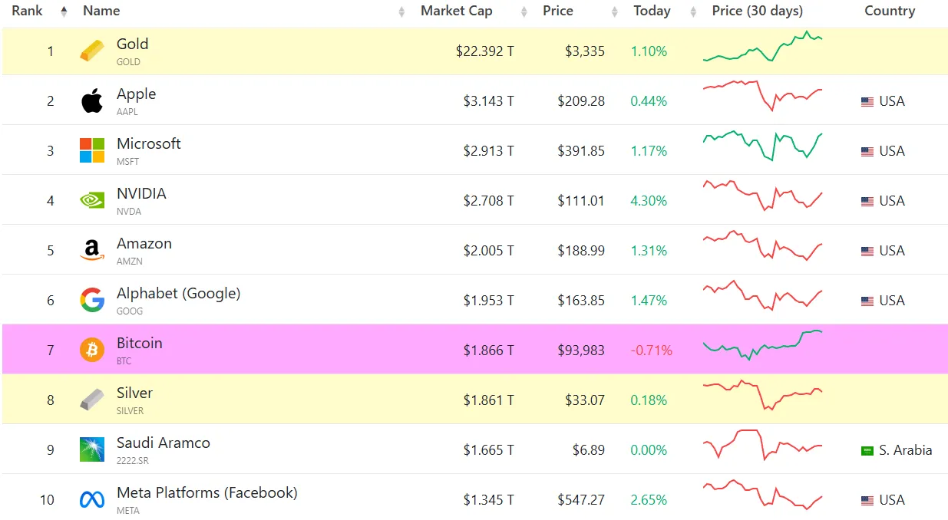Click Saudi Aramco market cap $1.665 T
Image resolution: width=948 pixels, height=520 pixels.
point(489,450)
